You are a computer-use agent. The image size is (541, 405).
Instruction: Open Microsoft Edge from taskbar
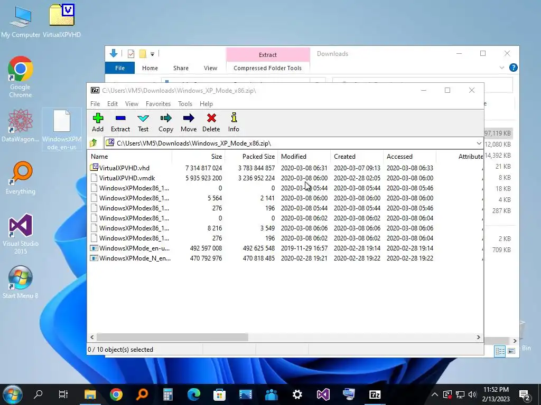click(194, 394)
